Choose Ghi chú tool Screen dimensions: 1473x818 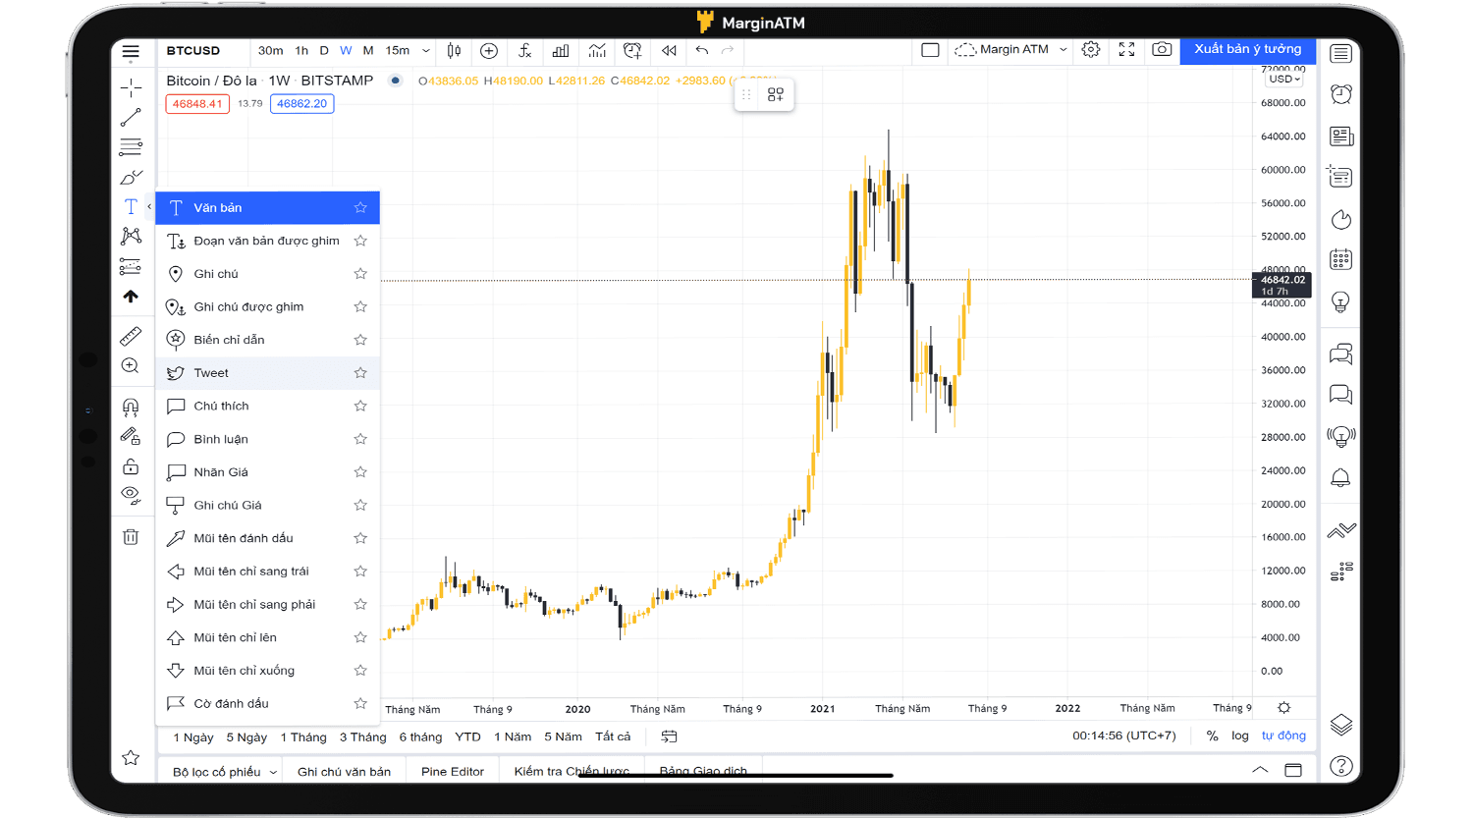coord(267,274)
